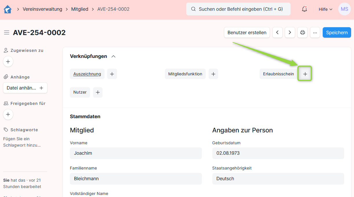Viewport: 354px width, 197px height.
Task: Add new Erlaubnisschein with plus button
Action: pos(305,74)
